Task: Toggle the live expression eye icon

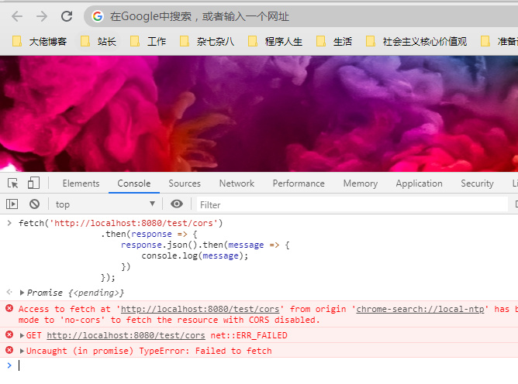Action: point(177,204)
